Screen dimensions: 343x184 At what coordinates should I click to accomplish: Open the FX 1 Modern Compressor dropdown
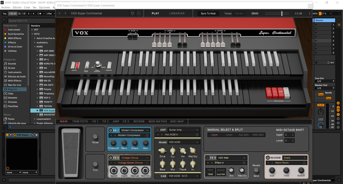point(135,130)
